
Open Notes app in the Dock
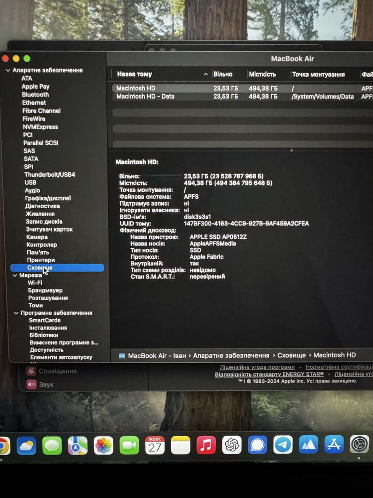pyautogui.click(x=181, y=445)
